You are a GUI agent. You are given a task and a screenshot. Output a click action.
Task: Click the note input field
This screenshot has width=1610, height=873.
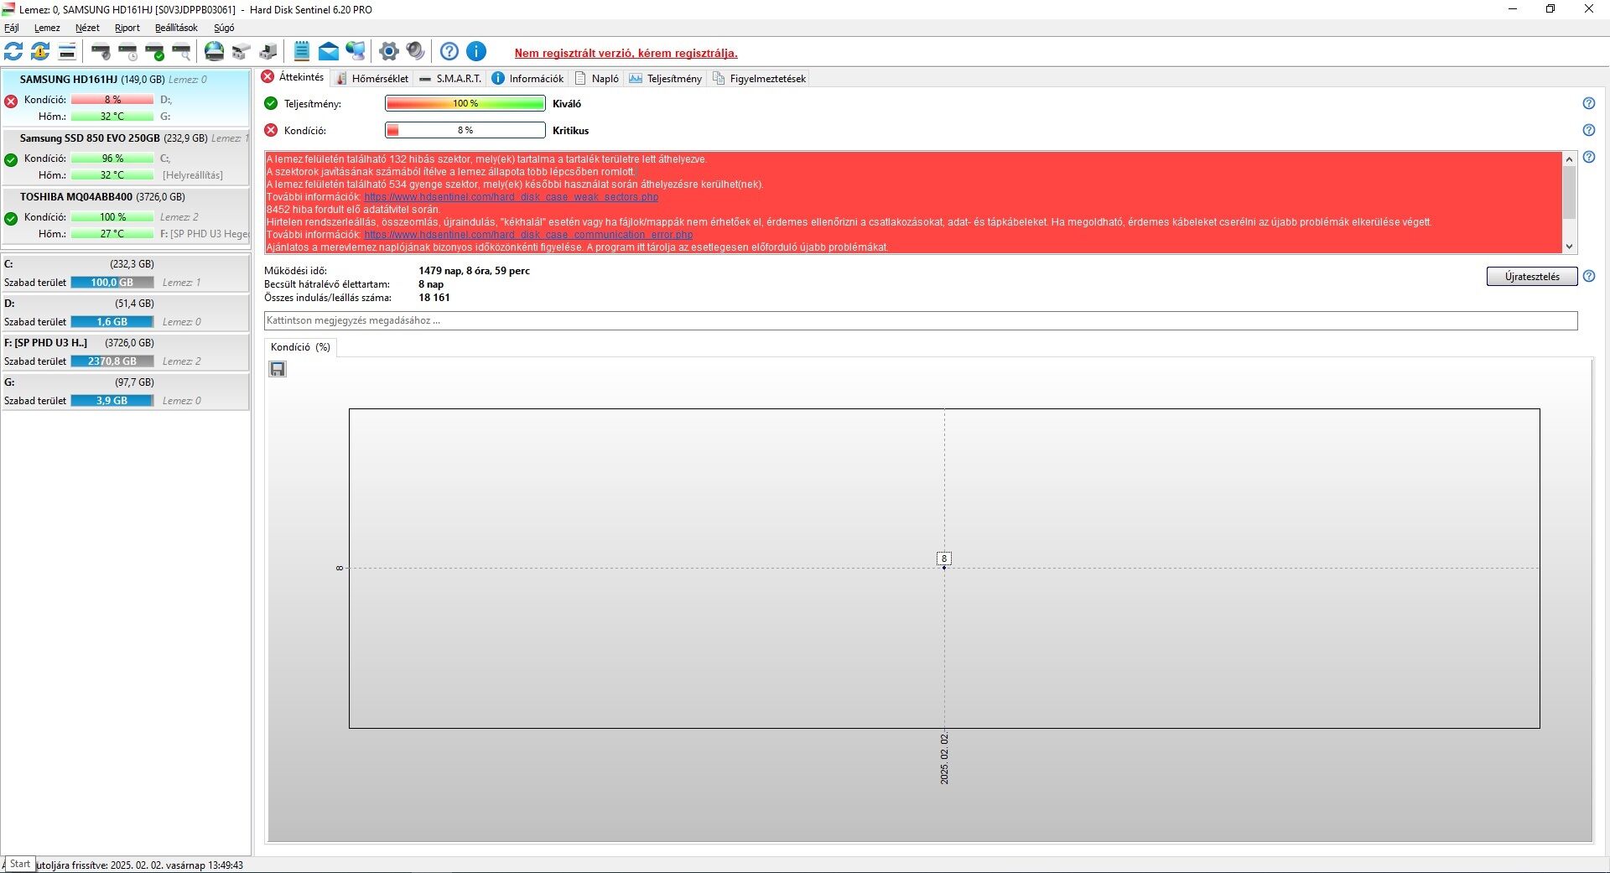921,320
